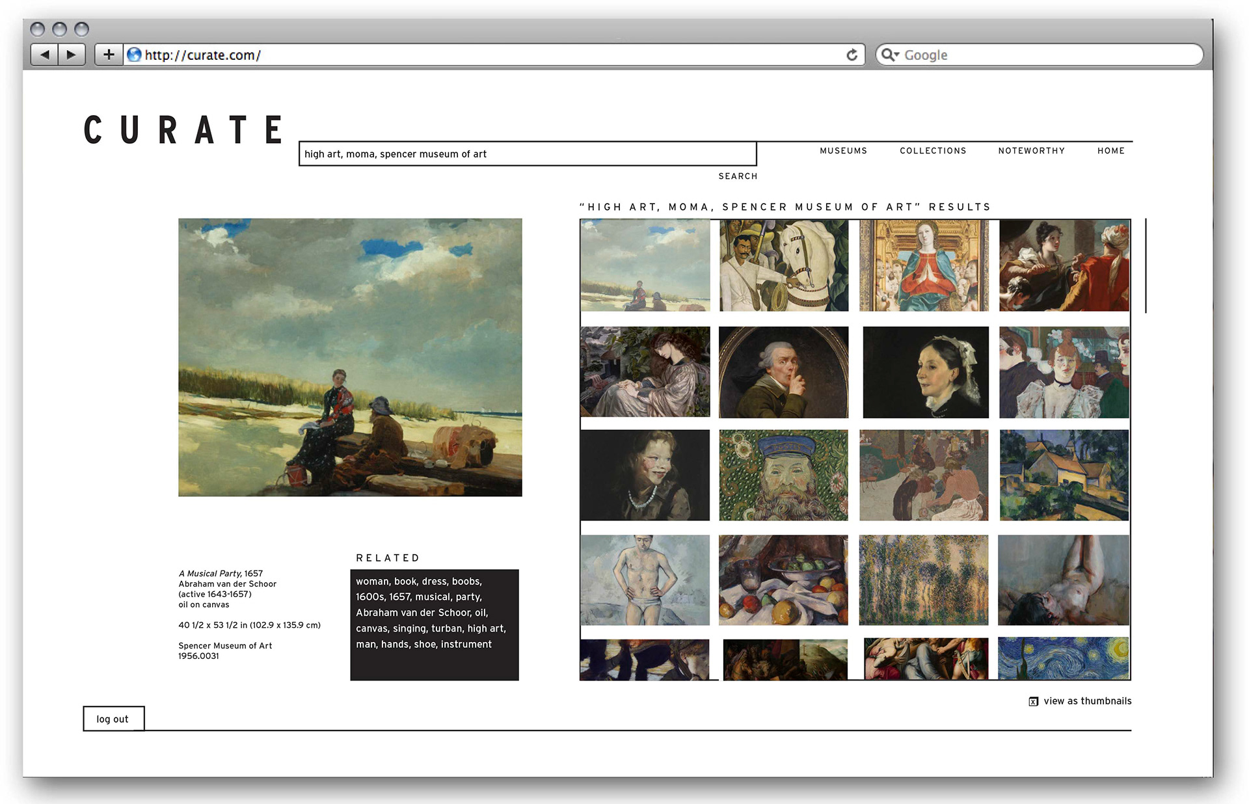This screenshot has height=804, width=1249.
Task: Select the praying Madonna in blue thumbnail
Action: (924, 265)
